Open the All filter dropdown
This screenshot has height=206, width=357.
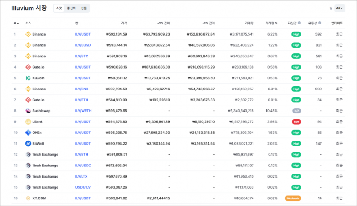340,8
